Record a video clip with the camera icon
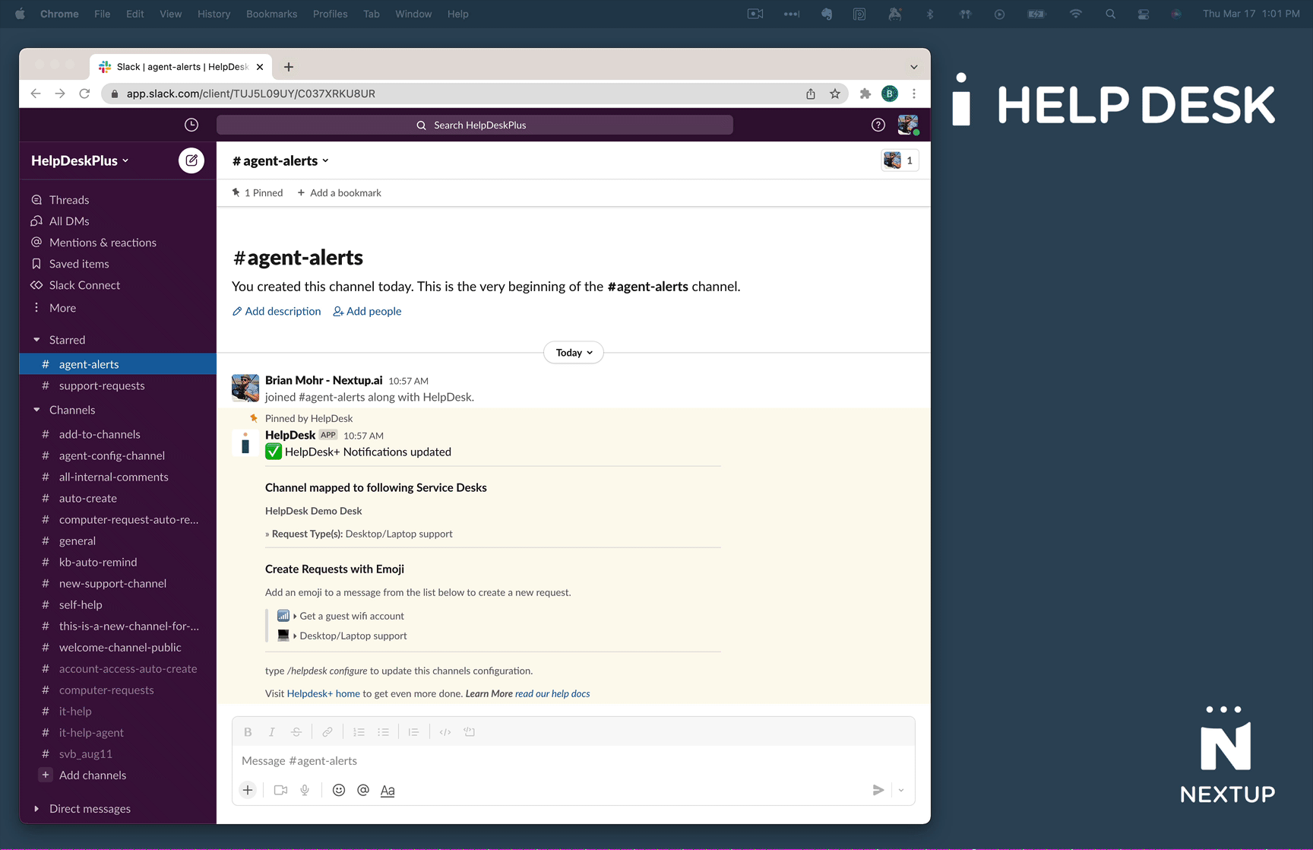1313x850 pixels. 280,790
